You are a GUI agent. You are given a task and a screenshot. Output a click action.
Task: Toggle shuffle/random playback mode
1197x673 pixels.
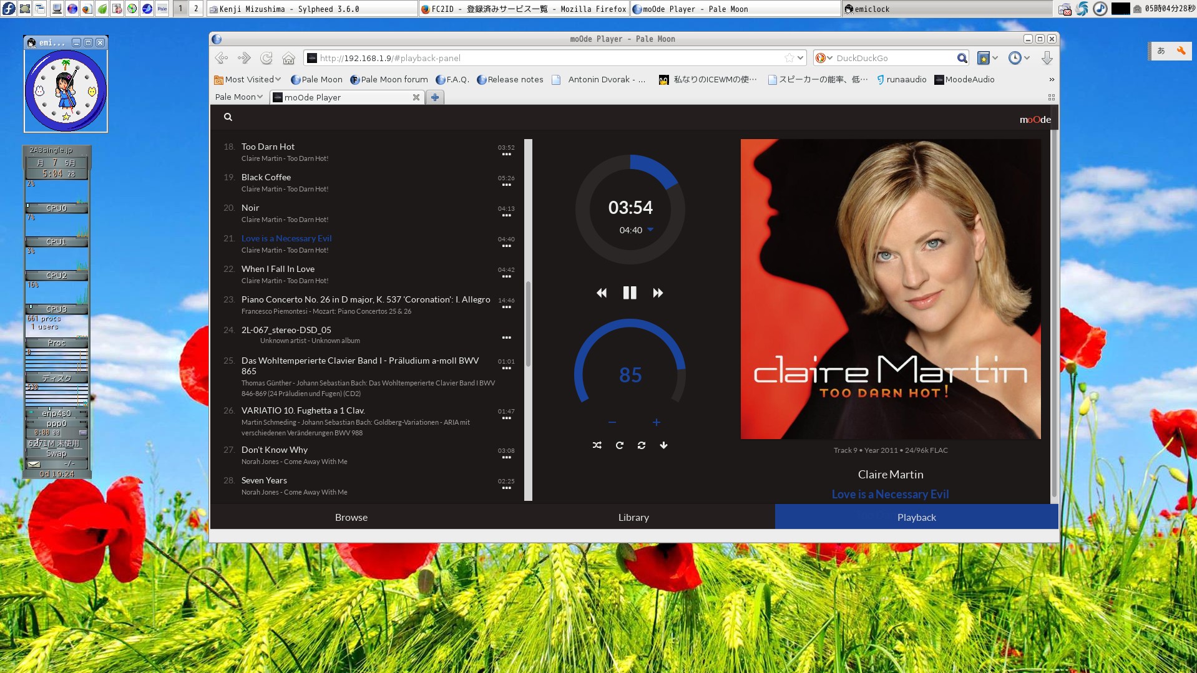pos(597,445)
